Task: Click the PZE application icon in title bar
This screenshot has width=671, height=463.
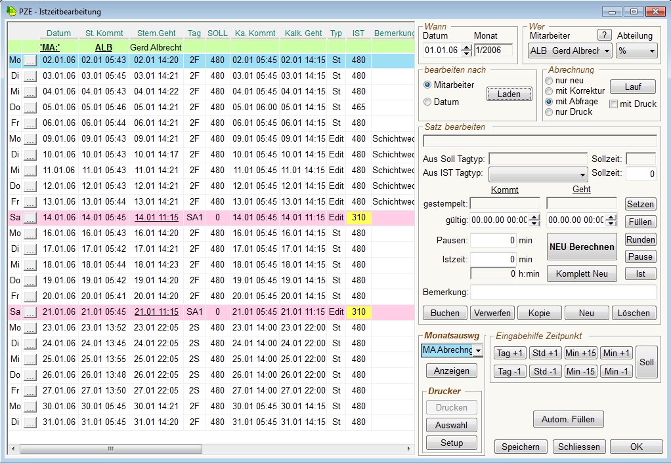Action: tap(11, 12)
